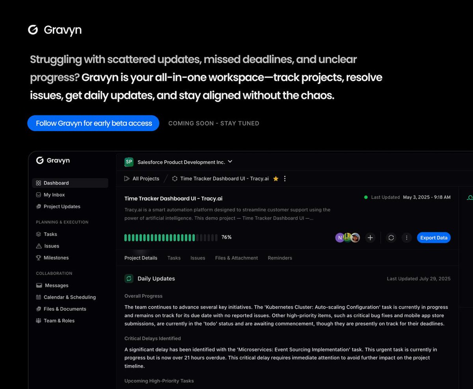This screenshot has height=389, width=473.
Task: Click the Gravyn logo in the app sidebar
Action: tap(53, 160)
